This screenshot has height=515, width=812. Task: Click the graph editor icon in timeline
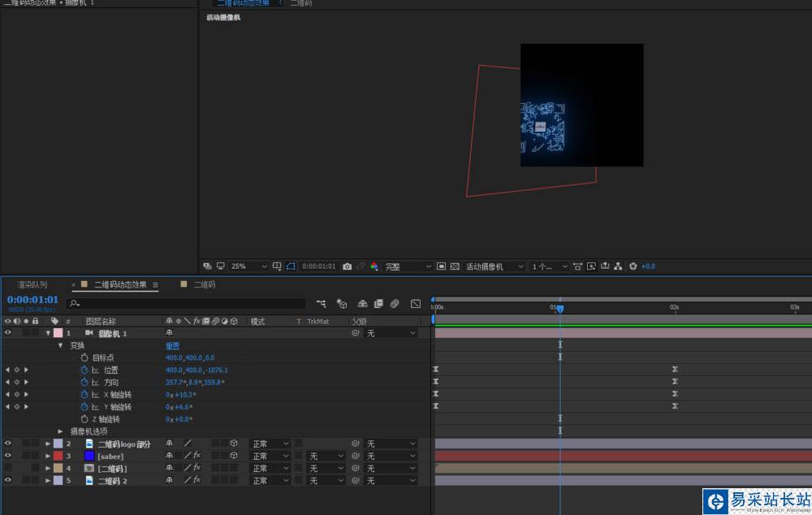[x=416, y=304]
